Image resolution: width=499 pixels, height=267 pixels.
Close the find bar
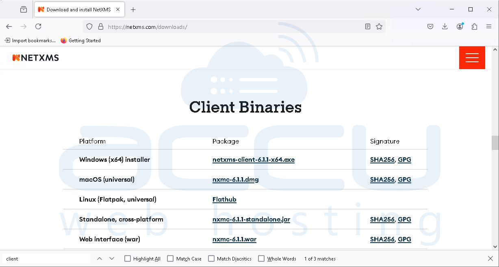point(490,259)
